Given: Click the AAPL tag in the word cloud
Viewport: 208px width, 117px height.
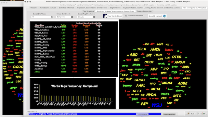Looking at the screenshot, I should point(141,85).
